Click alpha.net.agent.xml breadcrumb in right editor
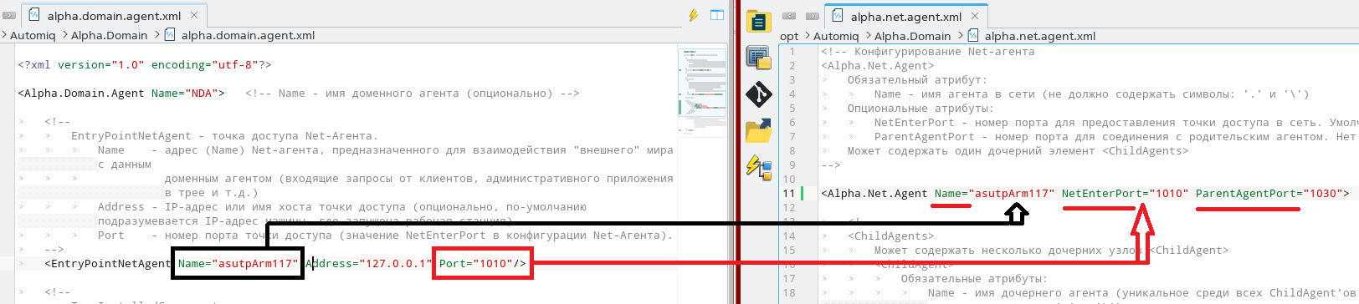1359x304 pixels. (x=1039, y=36)
